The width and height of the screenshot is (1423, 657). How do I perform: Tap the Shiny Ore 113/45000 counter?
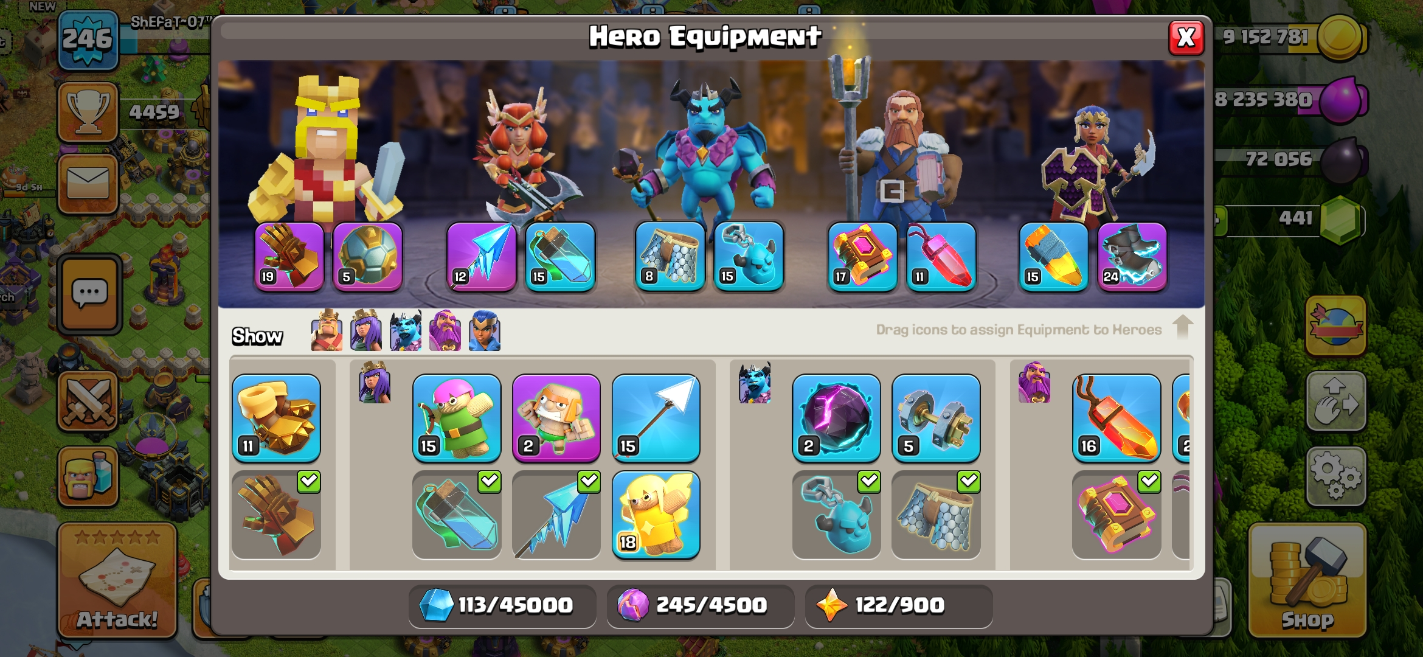[502, 605]
